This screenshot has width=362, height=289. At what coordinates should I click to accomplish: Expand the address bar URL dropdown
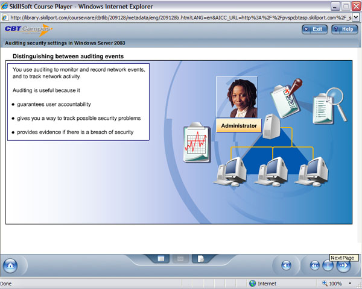pos(355,17)
